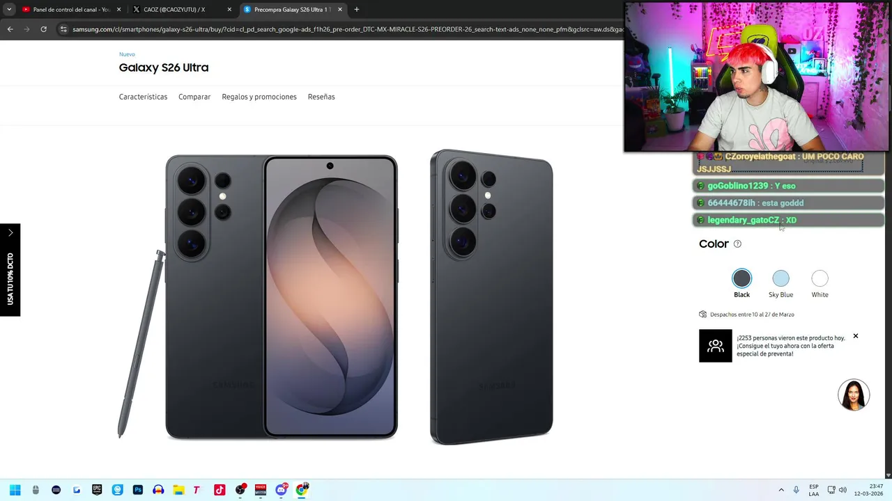
Task: Open the Voicemeeter taskbar icon
Action: [261, 490]
